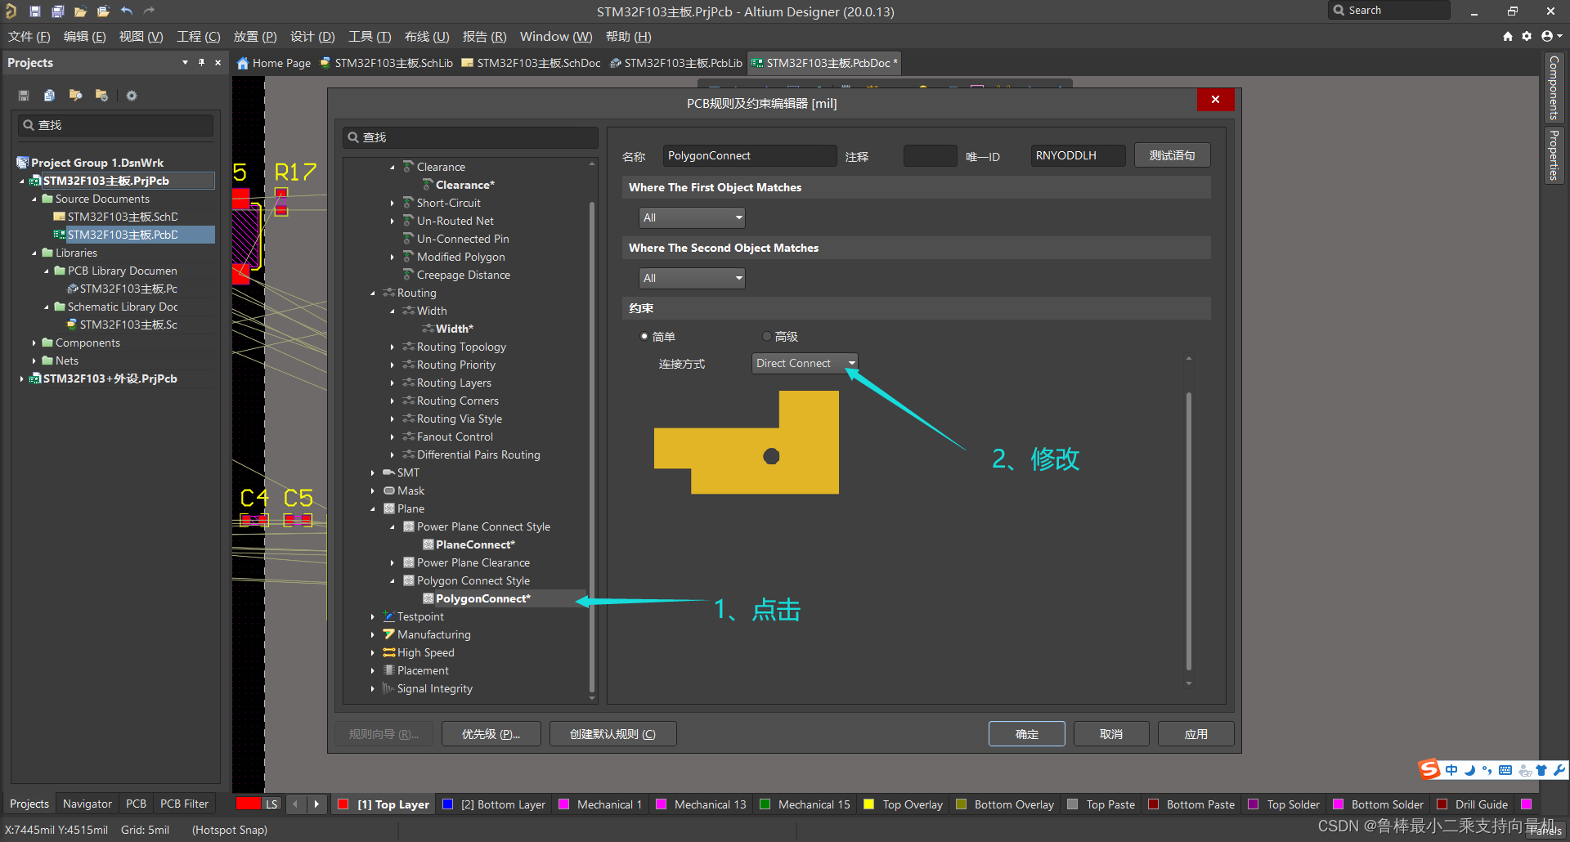Image resolution: width=1570 pixels, height=842 pixels.
Task: Select the 高级 radio button
Action: (766, 336)
